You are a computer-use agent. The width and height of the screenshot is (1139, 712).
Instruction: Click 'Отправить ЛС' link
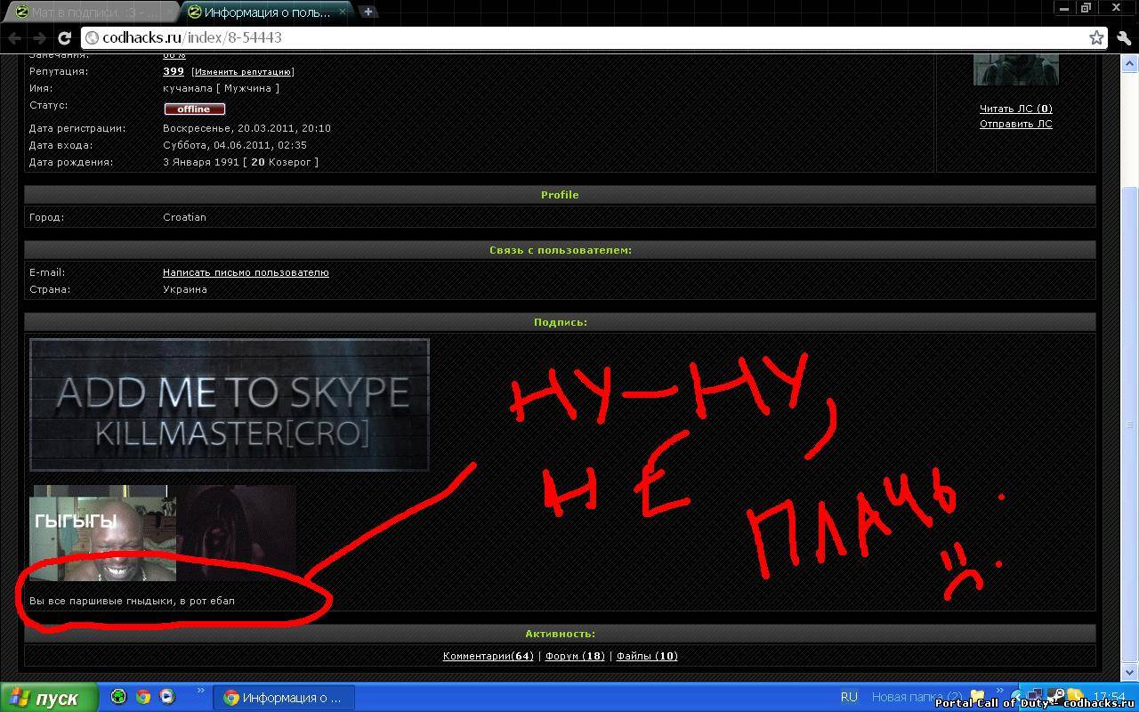[x=1015, y=124]
